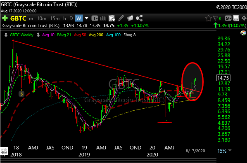This screenshot has height=163, width=247.
Task: Click the share chart icon
Action: coord(139,18)
